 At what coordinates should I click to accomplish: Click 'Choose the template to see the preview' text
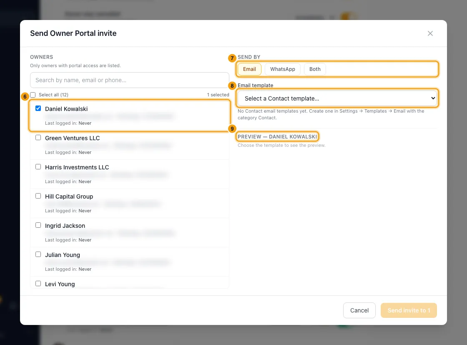point(281,146)
